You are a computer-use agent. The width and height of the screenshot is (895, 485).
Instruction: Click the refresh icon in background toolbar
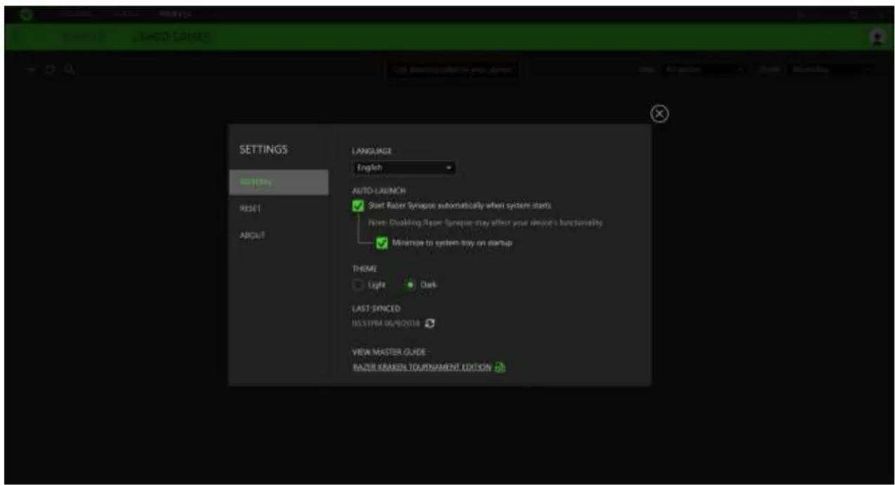[49, 70]
